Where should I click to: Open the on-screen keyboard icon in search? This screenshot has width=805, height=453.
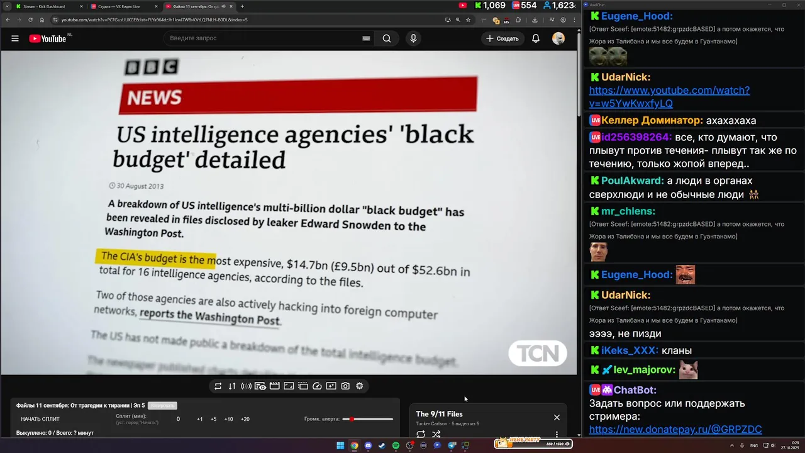[x=366, y=38]
